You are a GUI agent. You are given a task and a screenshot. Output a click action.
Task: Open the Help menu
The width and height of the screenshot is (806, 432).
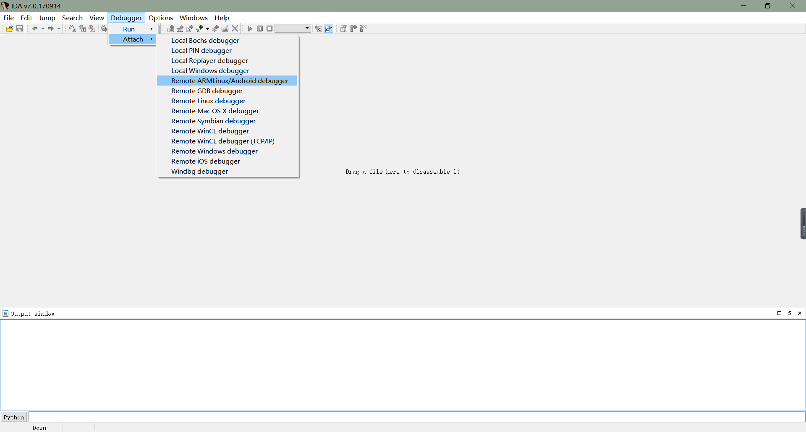pos(222,18)
